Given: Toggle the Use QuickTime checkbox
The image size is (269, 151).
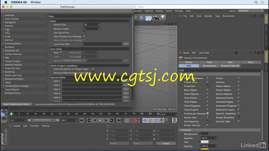Looking at the screenshot, I should (x=84, y=33).
